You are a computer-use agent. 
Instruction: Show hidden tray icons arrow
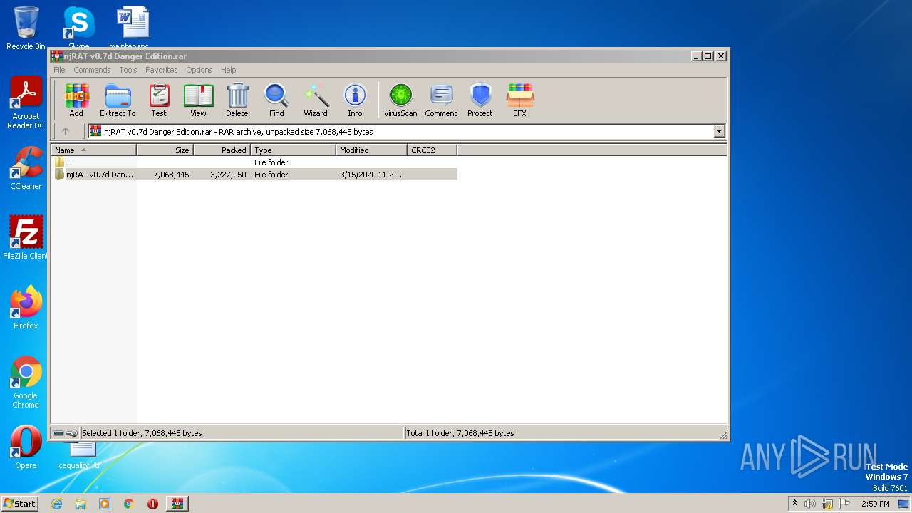pos(794,503)
